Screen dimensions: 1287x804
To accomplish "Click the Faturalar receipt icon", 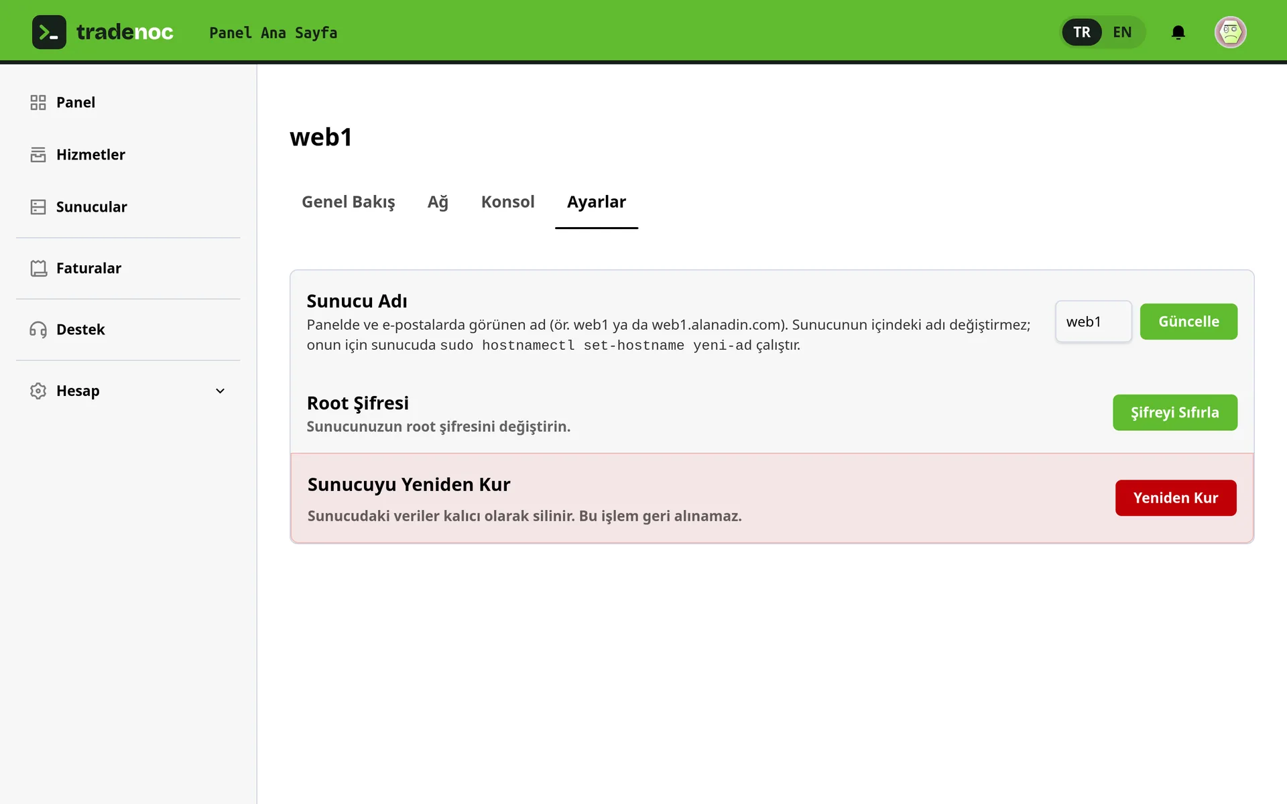I will click(x=38, y=268).
